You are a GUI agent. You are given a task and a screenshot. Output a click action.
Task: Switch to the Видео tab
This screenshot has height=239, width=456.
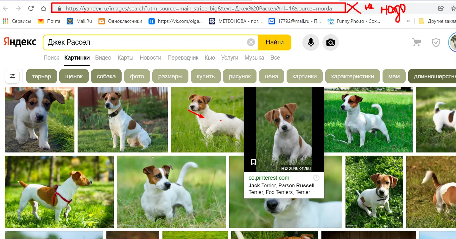(x=103, y=57)
